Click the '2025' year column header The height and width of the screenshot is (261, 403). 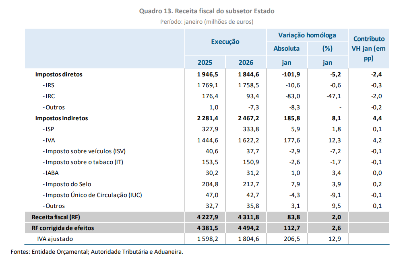click(x=205, y=62)
